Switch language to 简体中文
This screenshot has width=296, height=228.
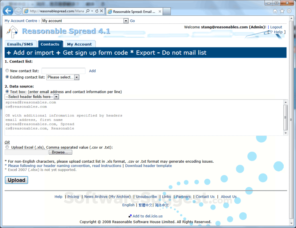162,205
